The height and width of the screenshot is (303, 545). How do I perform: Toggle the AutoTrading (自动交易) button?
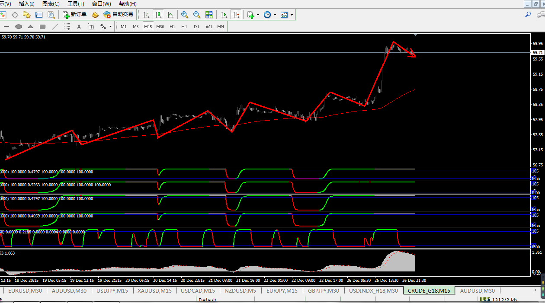(118, 15)
